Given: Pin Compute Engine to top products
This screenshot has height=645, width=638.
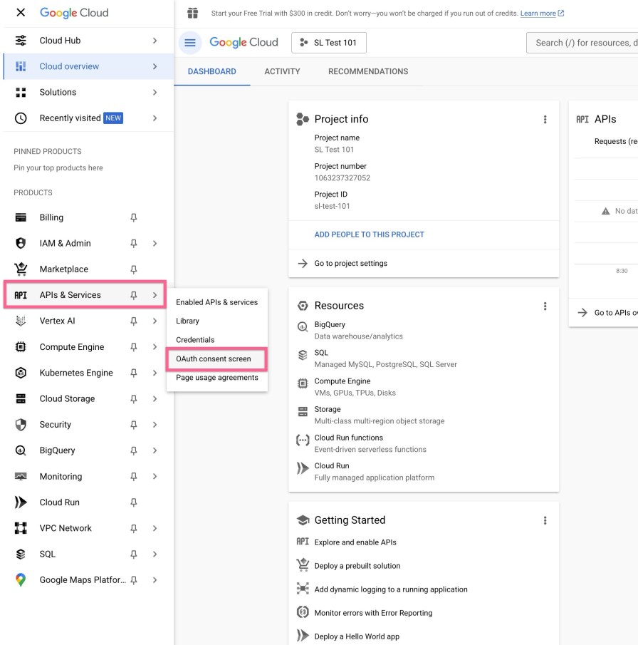Looking at the screenshot, I should coord(133,347).
